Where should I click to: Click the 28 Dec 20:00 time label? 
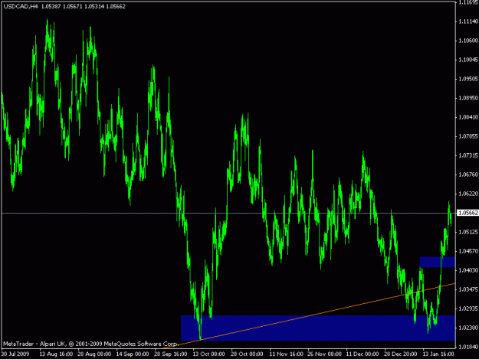401,354
